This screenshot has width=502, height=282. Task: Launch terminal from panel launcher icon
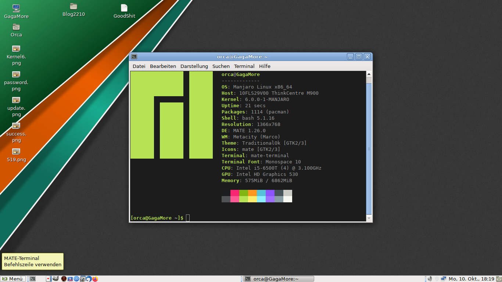pyautogui.click(x=33, y=279)
